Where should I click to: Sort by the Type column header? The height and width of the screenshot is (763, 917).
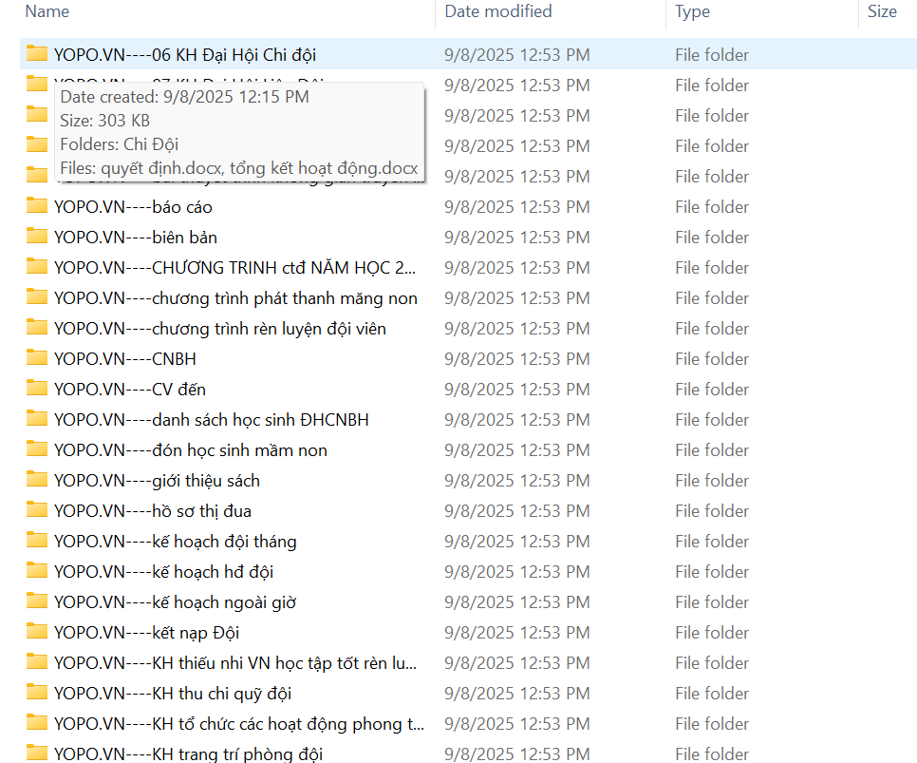click(693, 11)
